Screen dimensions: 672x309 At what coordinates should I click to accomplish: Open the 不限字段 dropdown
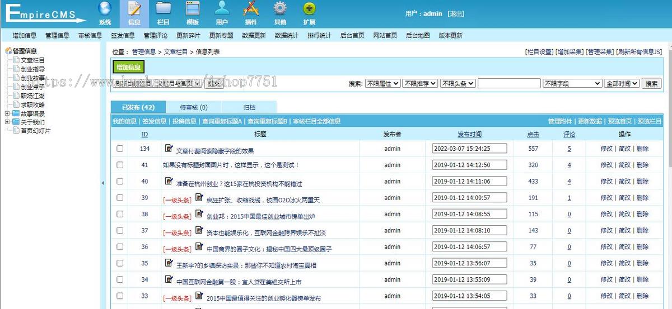tap(572, 83)
